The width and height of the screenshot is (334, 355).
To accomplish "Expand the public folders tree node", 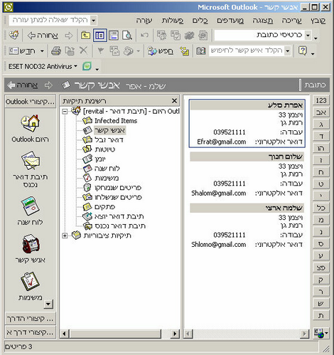I will point(65,235).
